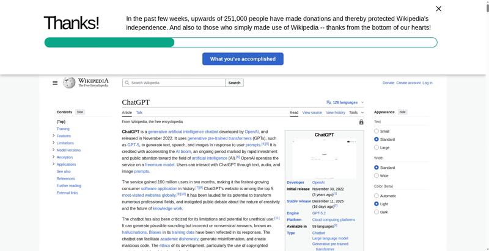Click the What you've accomplished button

pos(243,59)
